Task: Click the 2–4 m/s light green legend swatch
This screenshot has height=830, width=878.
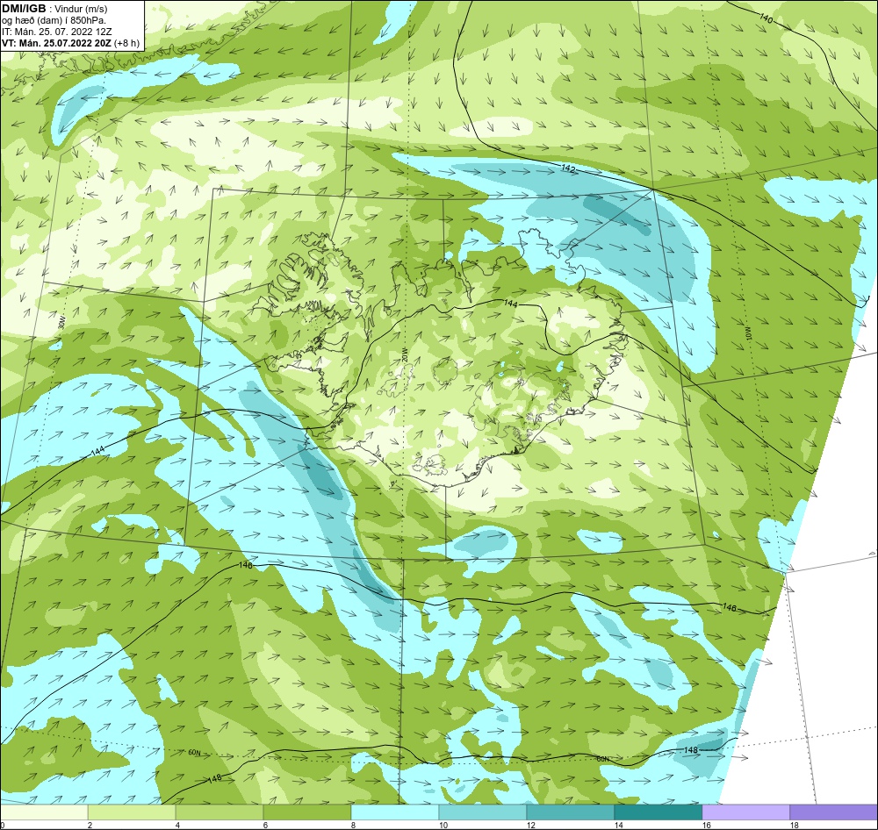Action: [132, 812]
